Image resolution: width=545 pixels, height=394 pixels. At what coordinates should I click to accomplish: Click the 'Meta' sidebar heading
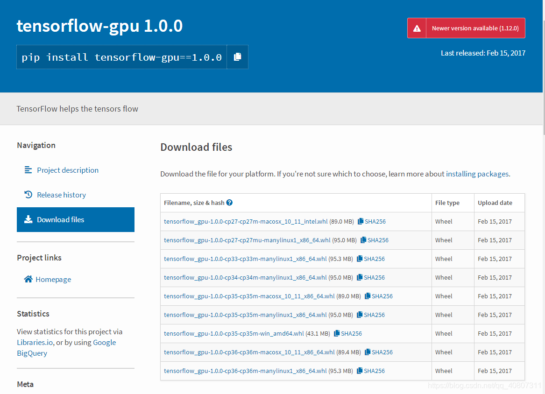[25, 384]
